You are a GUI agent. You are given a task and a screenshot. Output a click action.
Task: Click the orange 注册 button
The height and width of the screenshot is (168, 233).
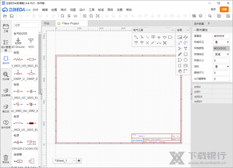(224, 9)
